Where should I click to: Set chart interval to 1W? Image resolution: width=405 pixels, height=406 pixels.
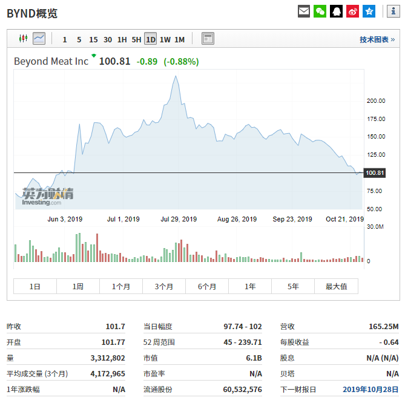coord(165,39)
